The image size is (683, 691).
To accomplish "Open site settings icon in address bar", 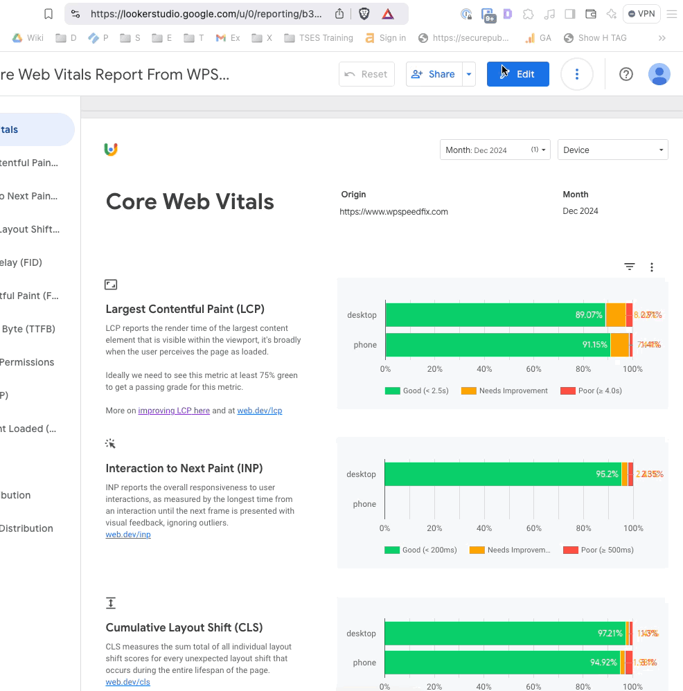I will 76,14.
